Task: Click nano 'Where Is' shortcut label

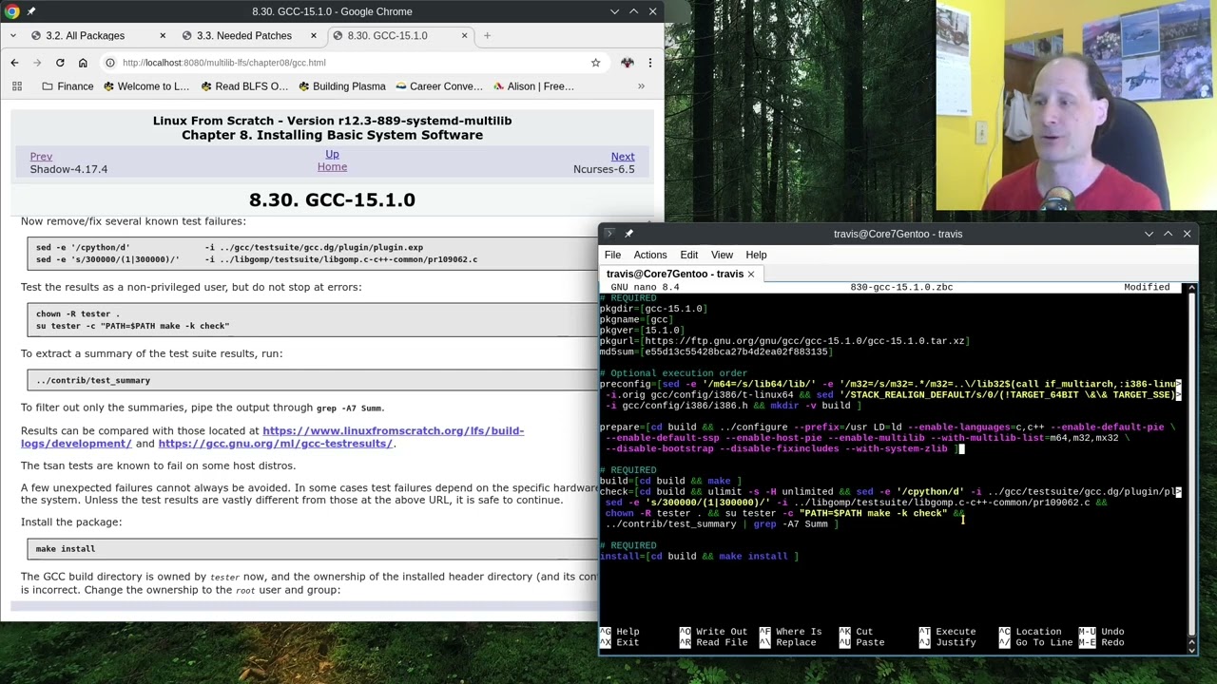Action: [x=799, y=632]
